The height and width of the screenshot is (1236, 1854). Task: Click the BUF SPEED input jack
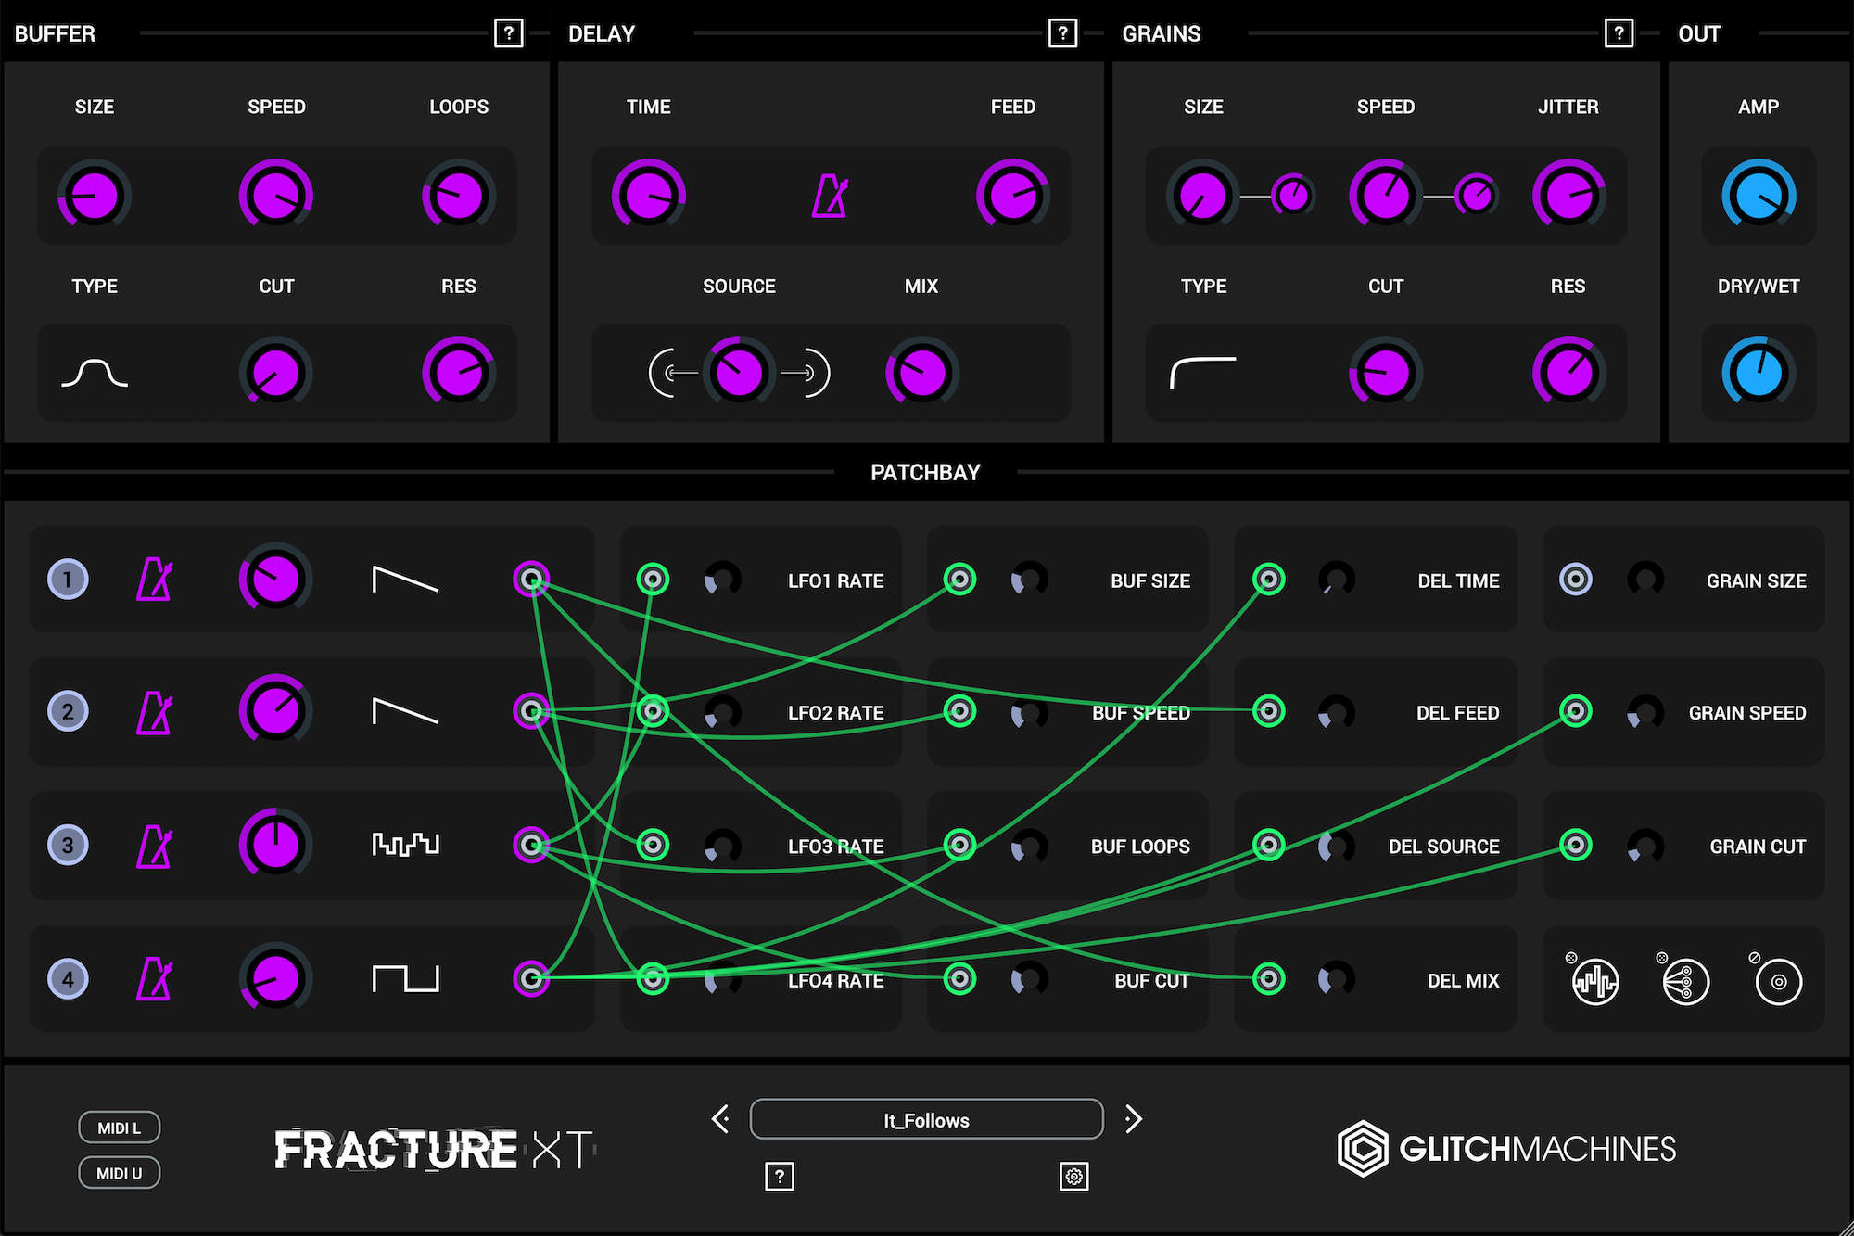pyautogui.click(x=959, y=711)
